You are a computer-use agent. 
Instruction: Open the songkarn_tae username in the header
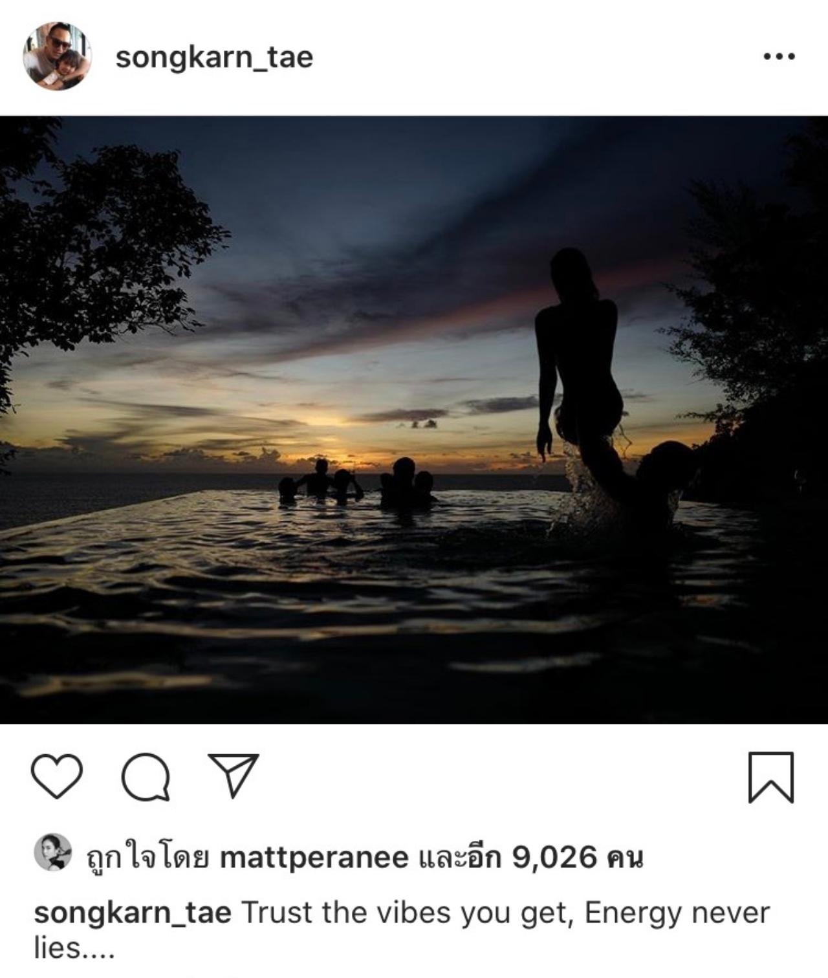[214, 58]
